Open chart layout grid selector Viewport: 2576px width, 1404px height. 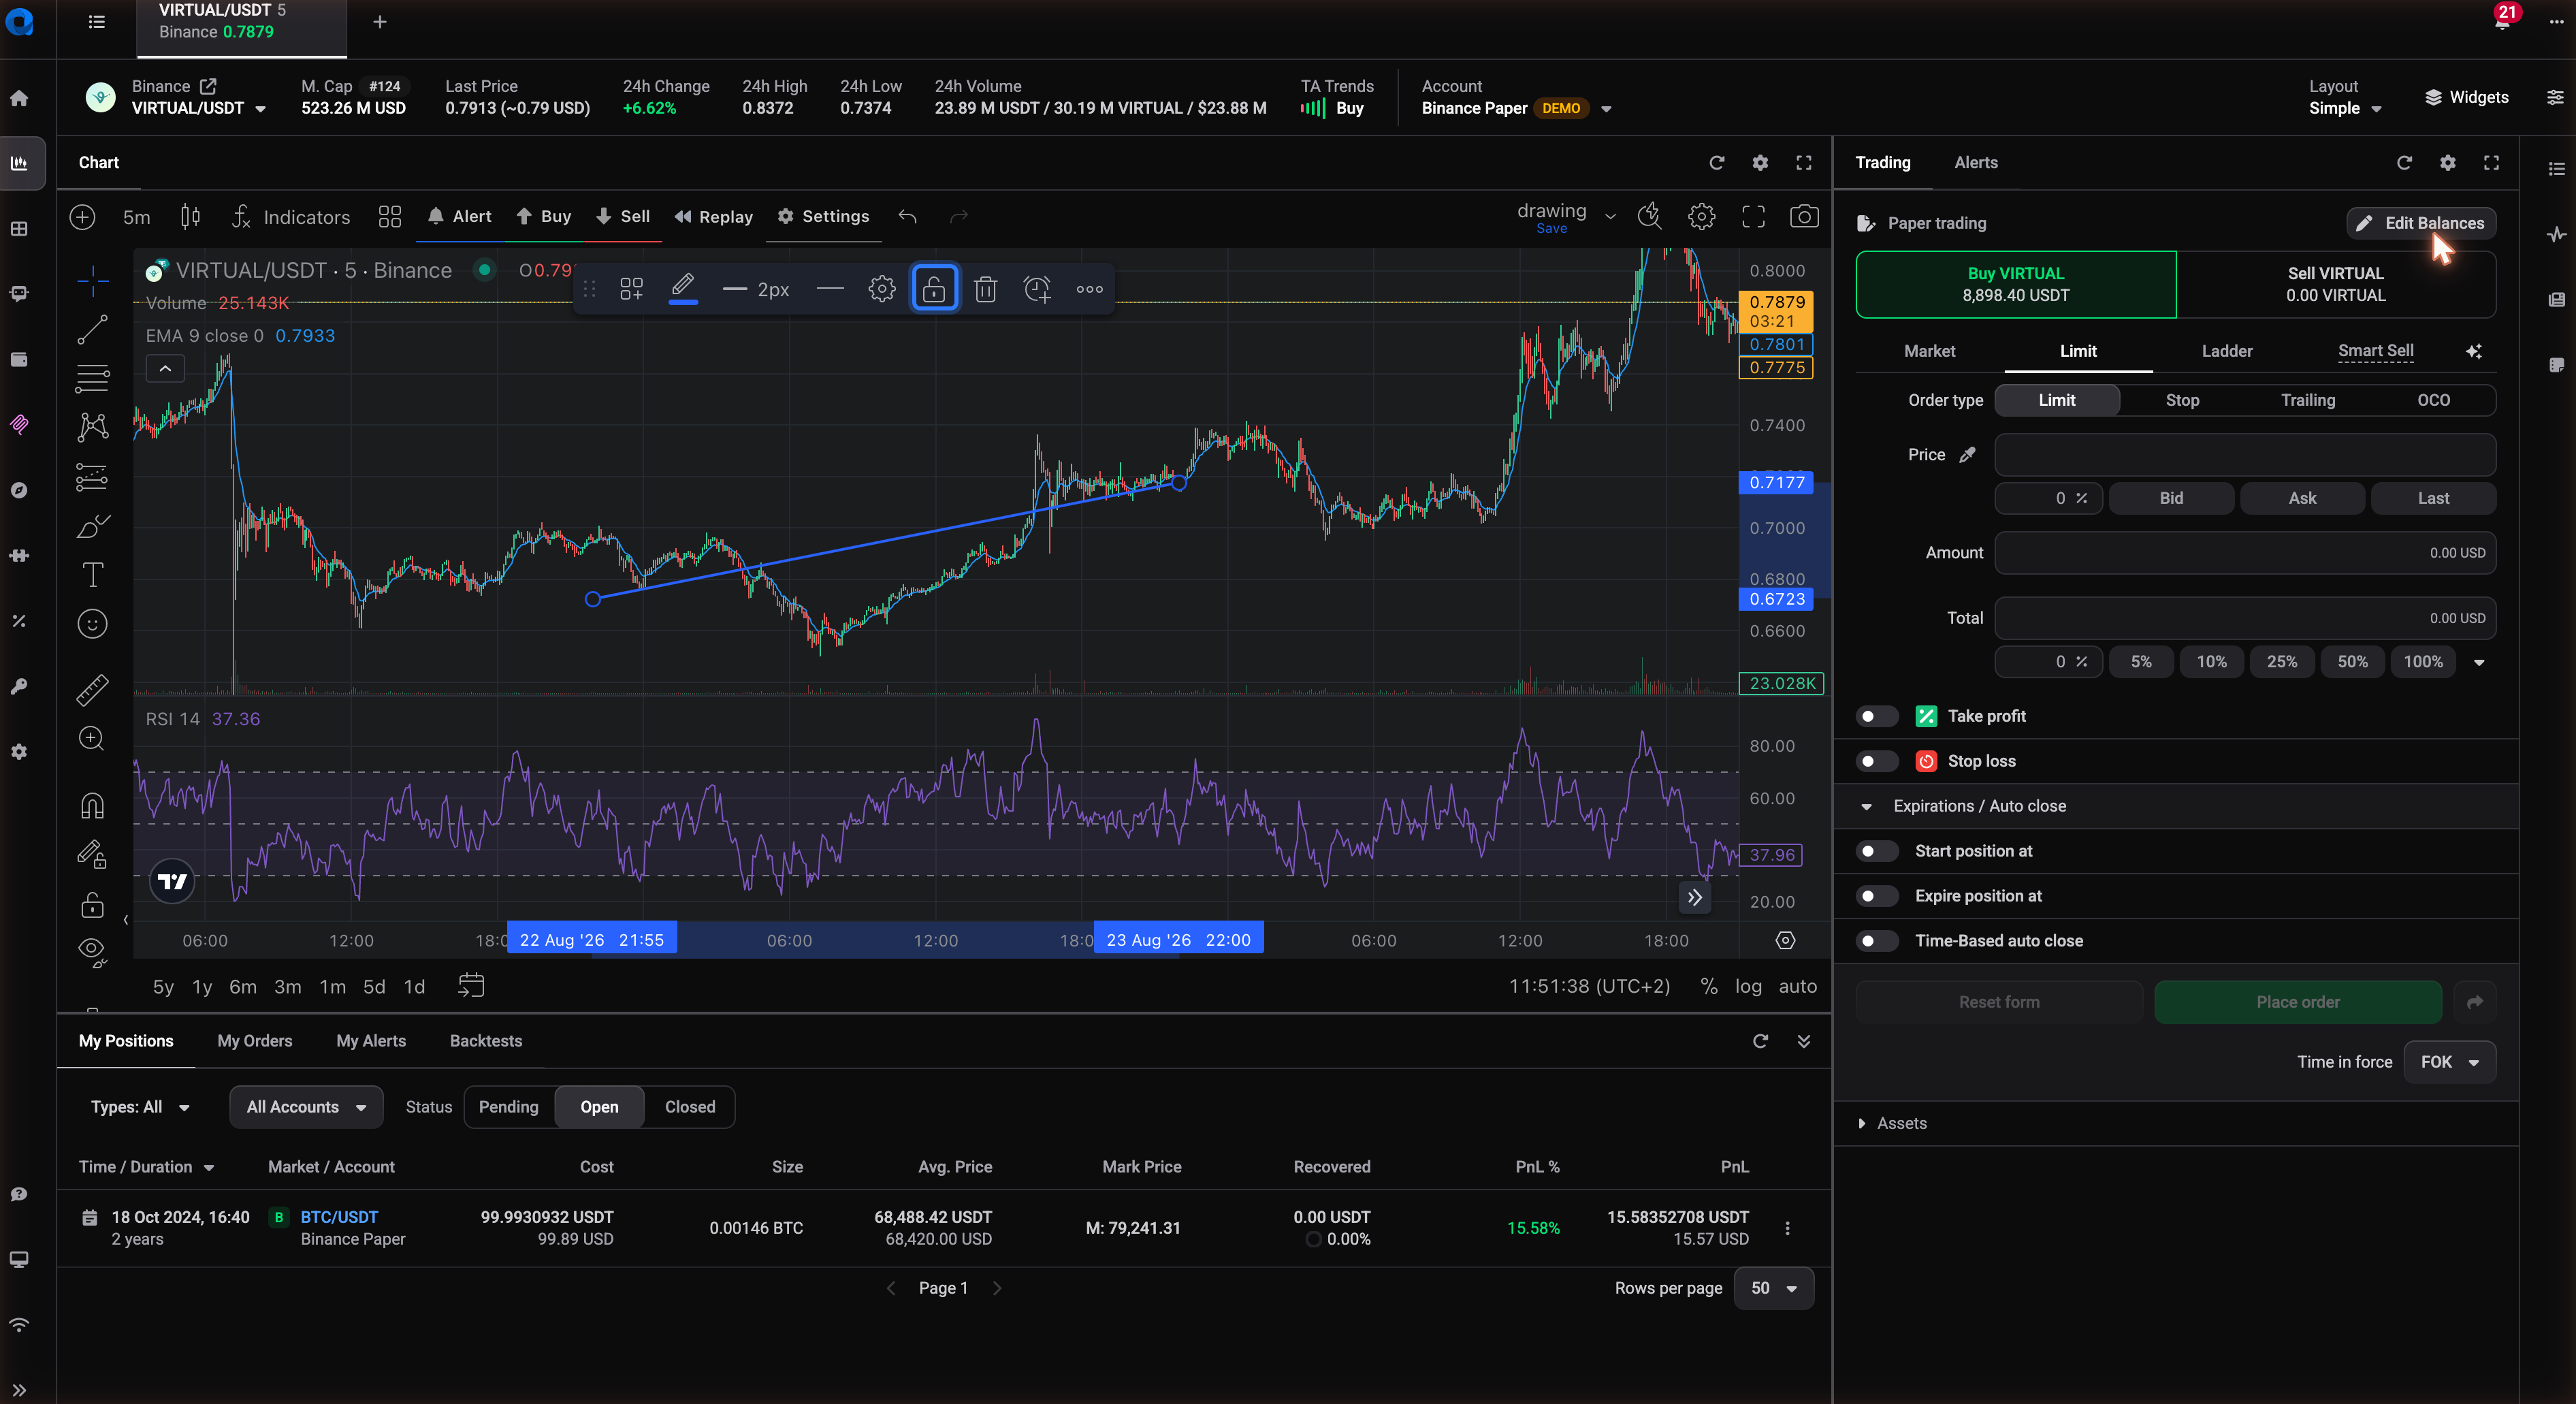point(390,217)
